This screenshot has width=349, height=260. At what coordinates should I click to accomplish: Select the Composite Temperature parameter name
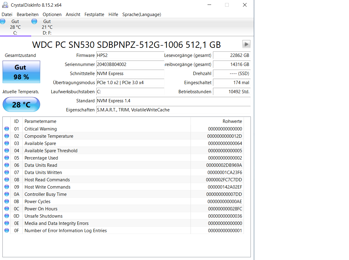pyautogui.click(x=49, y=136)
